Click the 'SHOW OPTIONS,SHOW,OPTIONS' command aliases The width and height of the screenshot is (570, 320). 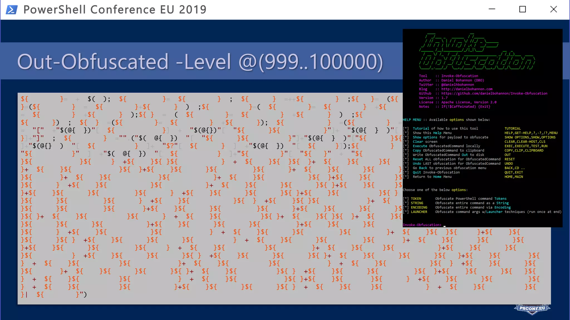click(x=530, y=137)
